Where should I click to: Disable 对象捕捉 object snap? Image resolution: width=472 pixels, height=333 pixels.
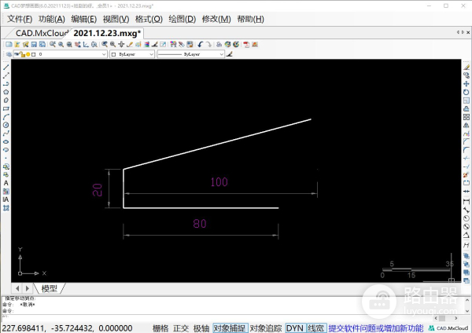[230, 328]
